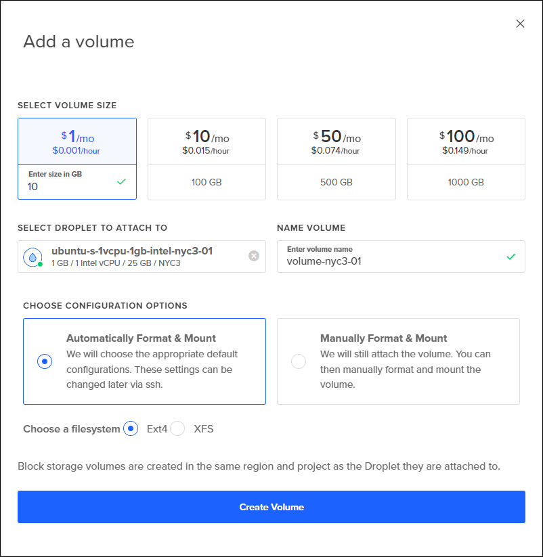Click the Enter volume name field
This screenshot has height=557, width=543.
pos(393,261)
